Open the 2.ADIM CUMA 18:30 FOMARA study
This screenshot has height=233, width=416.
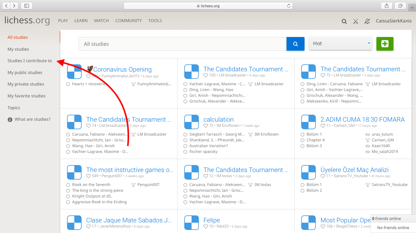[x=363, y=120]
